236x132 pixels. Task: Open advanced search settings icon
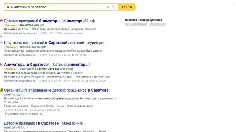coord(114,7)
